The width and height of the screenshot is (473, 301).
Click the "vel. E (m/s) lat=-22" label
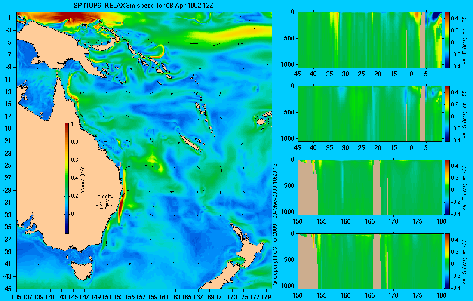click(464, 187)
